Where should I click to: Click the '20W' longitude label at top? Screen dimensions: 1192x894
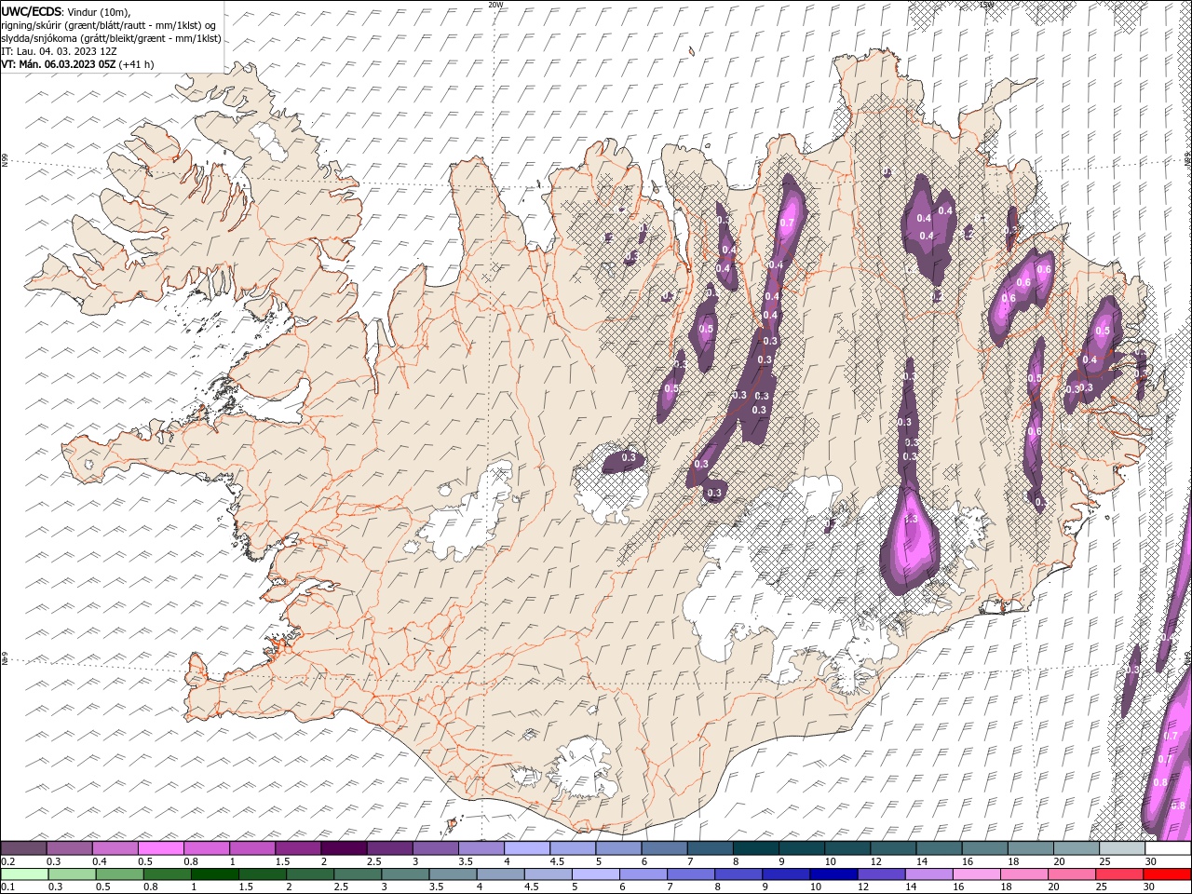click(495, 5)
